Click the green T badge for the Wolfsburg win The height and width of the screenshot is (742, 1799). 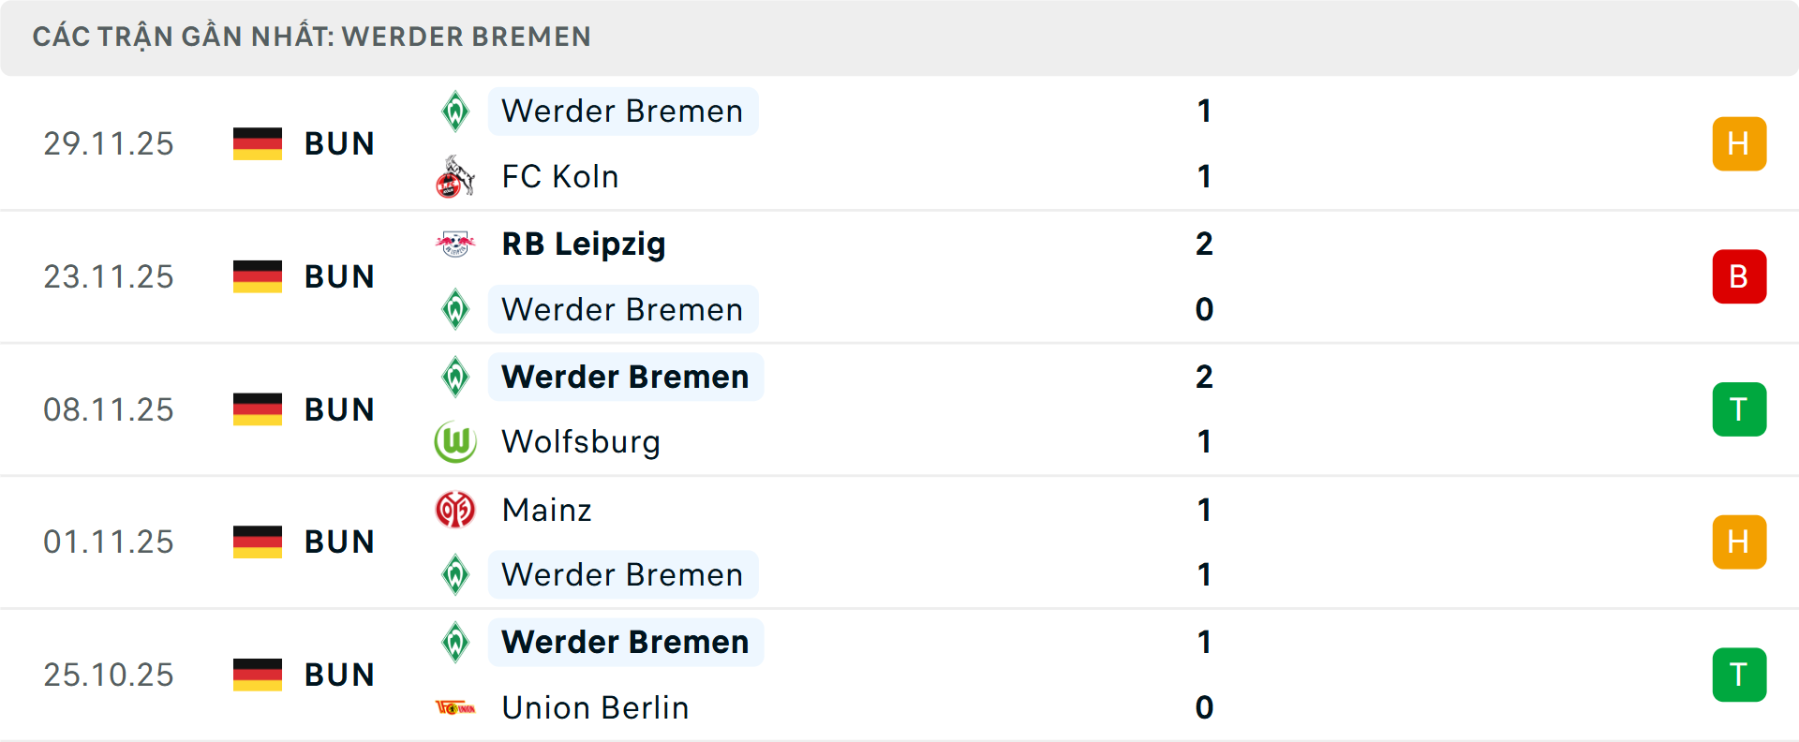(x=1740, y=408)
